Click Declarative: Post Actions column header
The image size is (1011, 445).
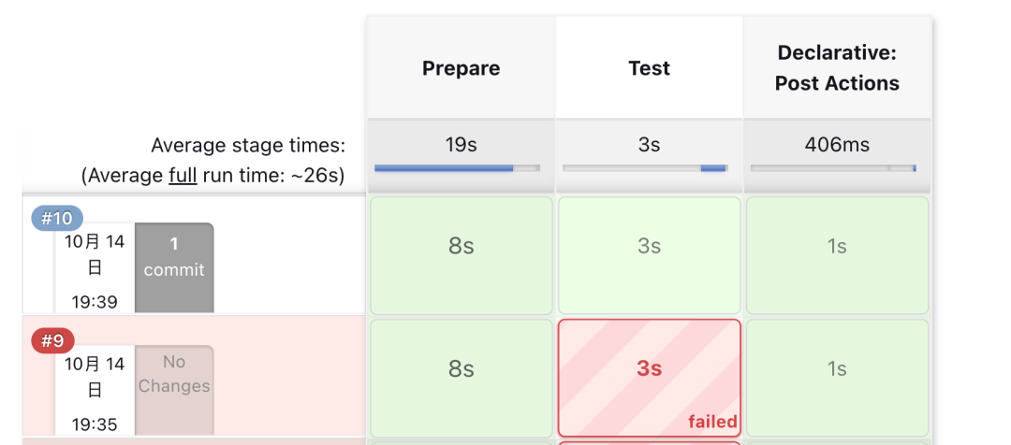tap(838, 67)
